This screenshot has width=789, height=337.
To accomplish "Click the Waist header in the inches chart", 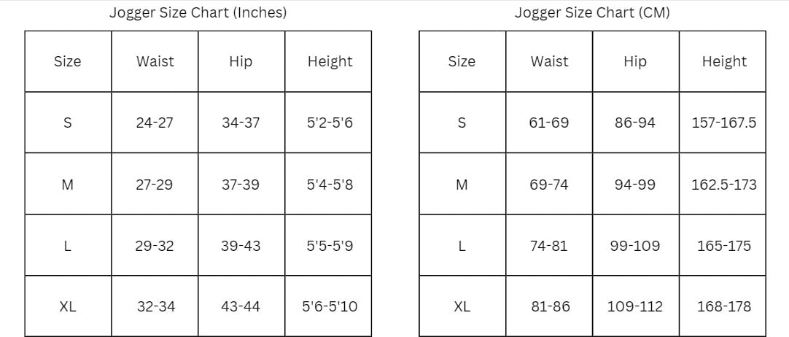I will click(155, 61).
